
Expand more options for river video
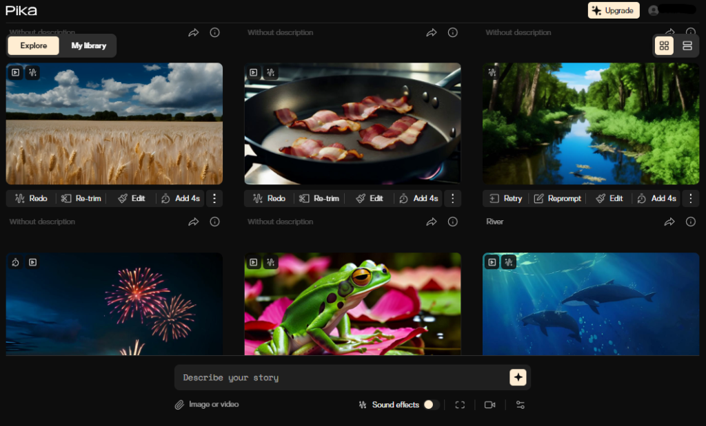click(690, 198)
